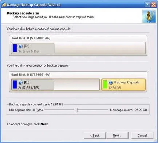Viewport: 158px width, 143px height.
Task: Click the info icon on Backup Capsule
Action: click(111, 83)
